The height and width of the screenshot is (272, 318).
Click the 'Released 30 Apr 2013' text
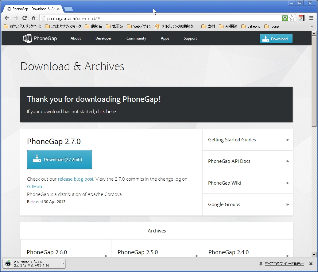[x=46, y=202]
